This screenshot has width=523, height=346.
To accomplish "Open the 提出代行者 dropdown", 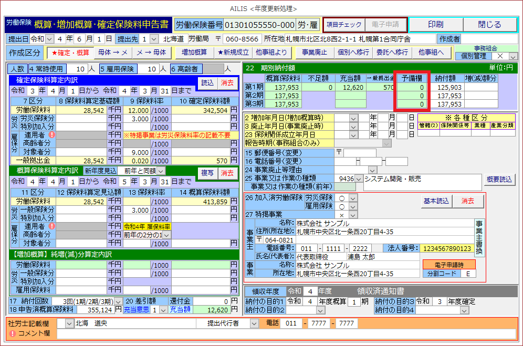I will tap(255, 323).
